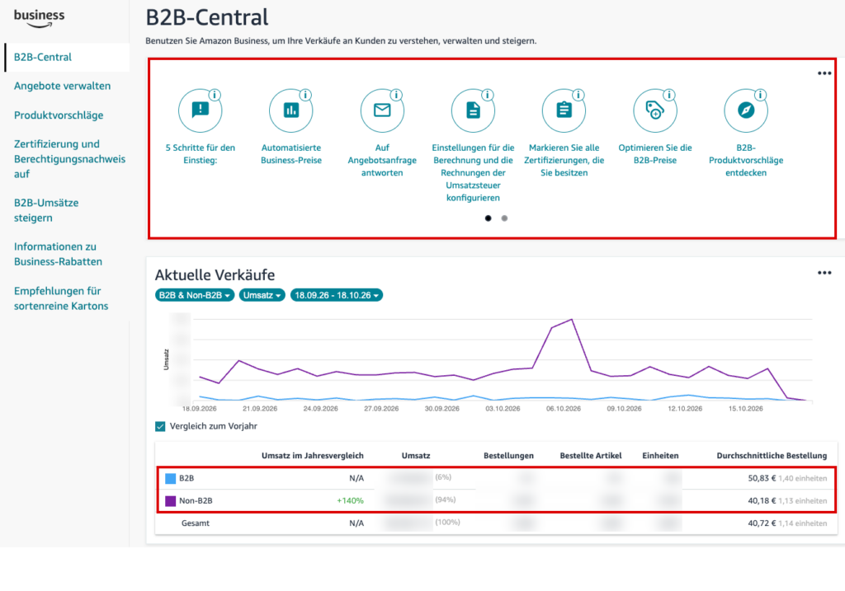Viewport: 845px width, 591px height.
Task: Show info badge on B2B-Produktvorschläge compass icon
Action: (x=760, y=95)
